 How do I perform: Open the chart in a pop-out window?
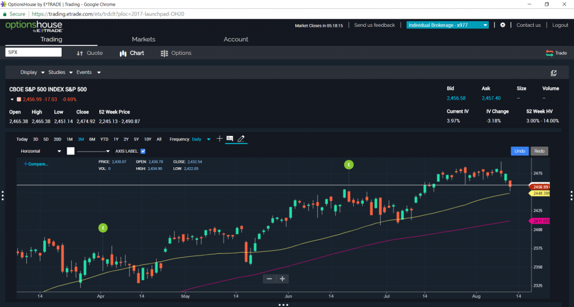(553, 73)
